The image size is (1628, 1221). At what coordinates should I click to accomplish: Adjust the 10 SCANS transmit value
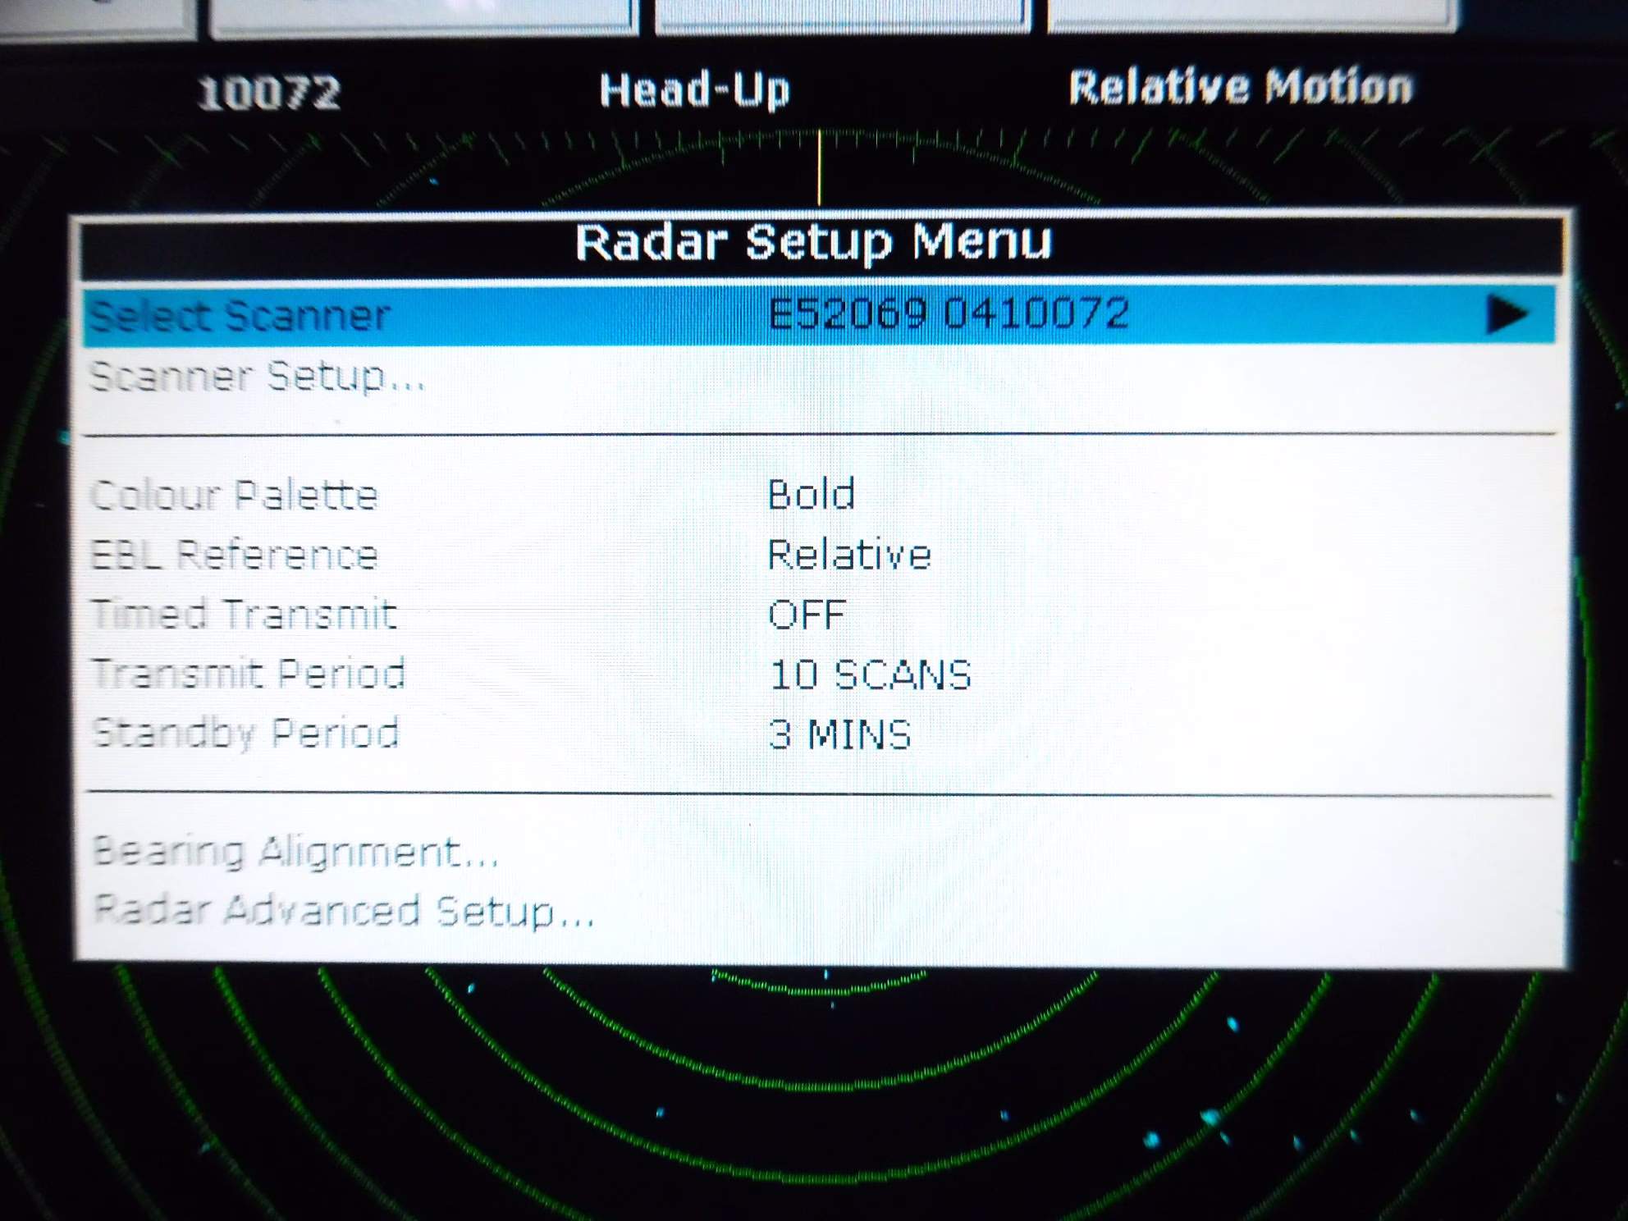tap(870, 675)
